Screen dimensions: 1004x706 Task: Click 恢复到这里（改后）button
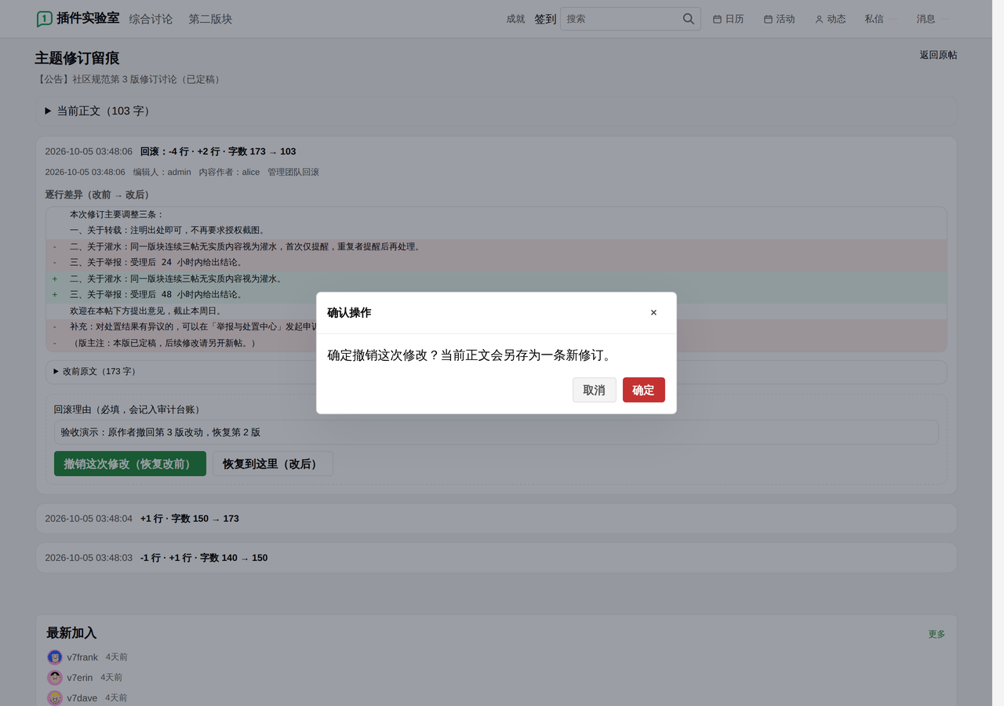coord(273,464)
